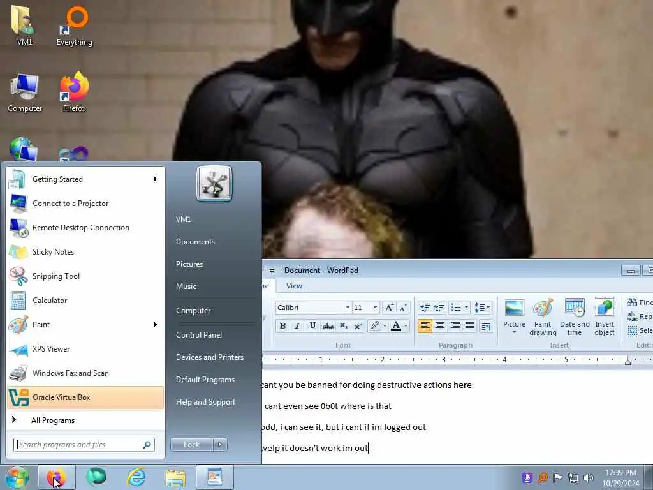Open the Calibri font family dropdown
The height and width of the screenshot is (490, 653).
pyautogui.click(x=348, y=308)
